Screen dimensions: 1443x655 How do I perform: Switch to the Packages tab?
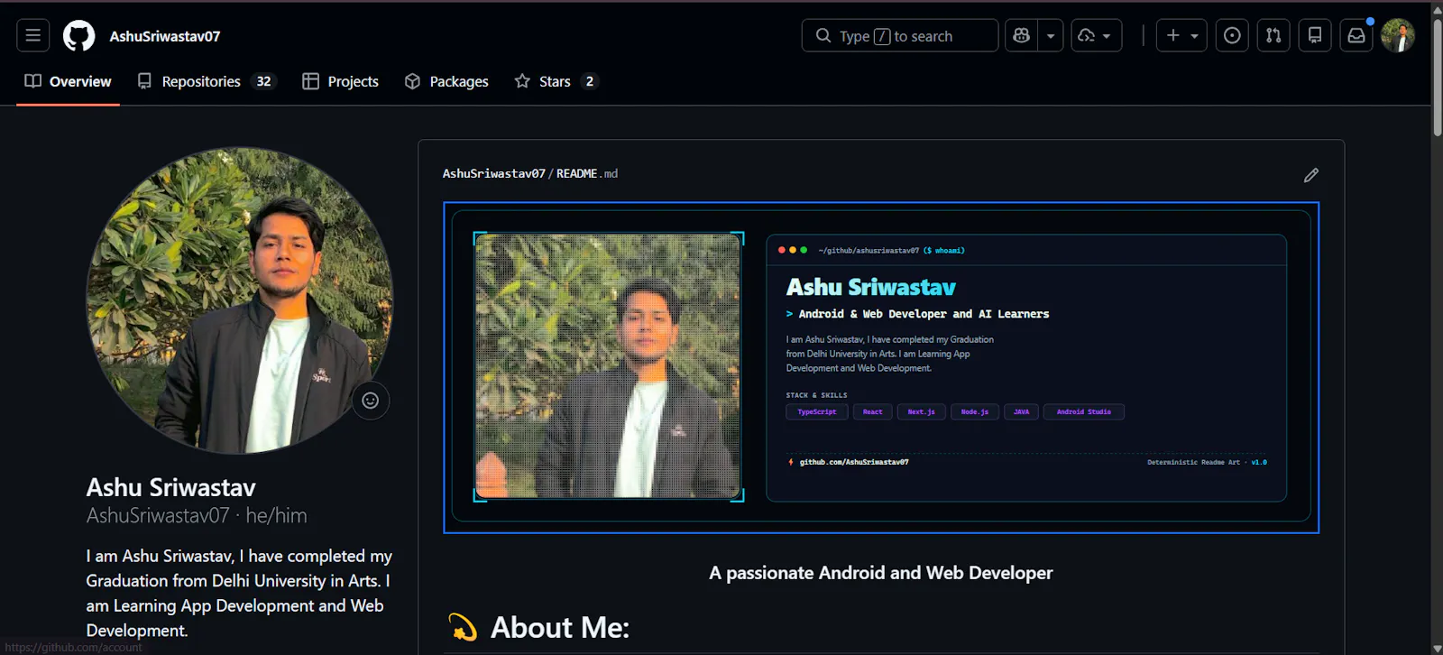(446, 81)
